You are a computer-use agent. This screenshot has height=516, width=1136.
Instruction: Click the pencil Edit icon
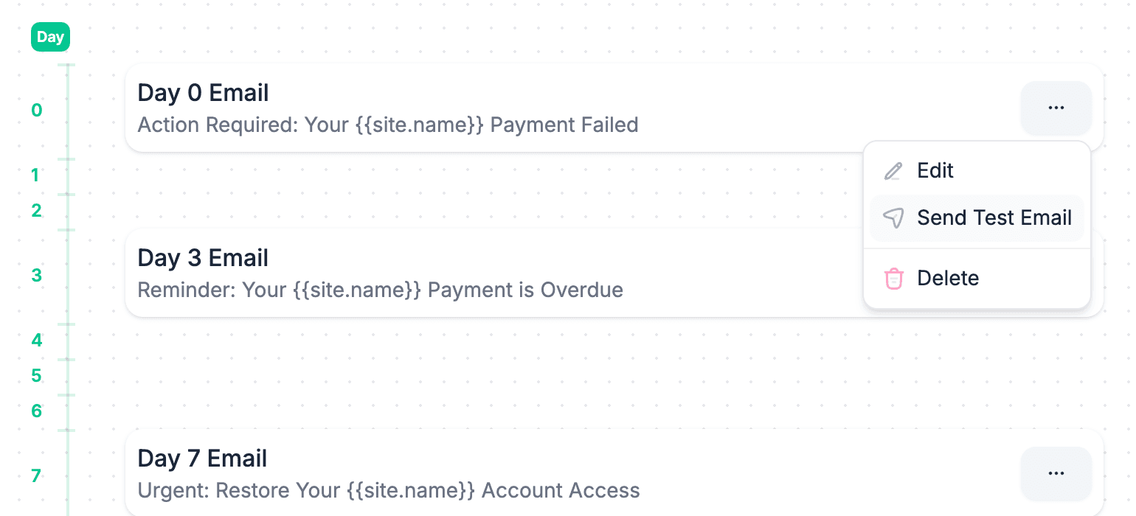[893, 170]
